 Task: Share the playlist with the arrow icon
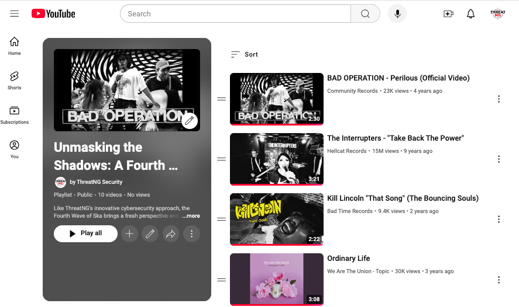click(171, 233)
